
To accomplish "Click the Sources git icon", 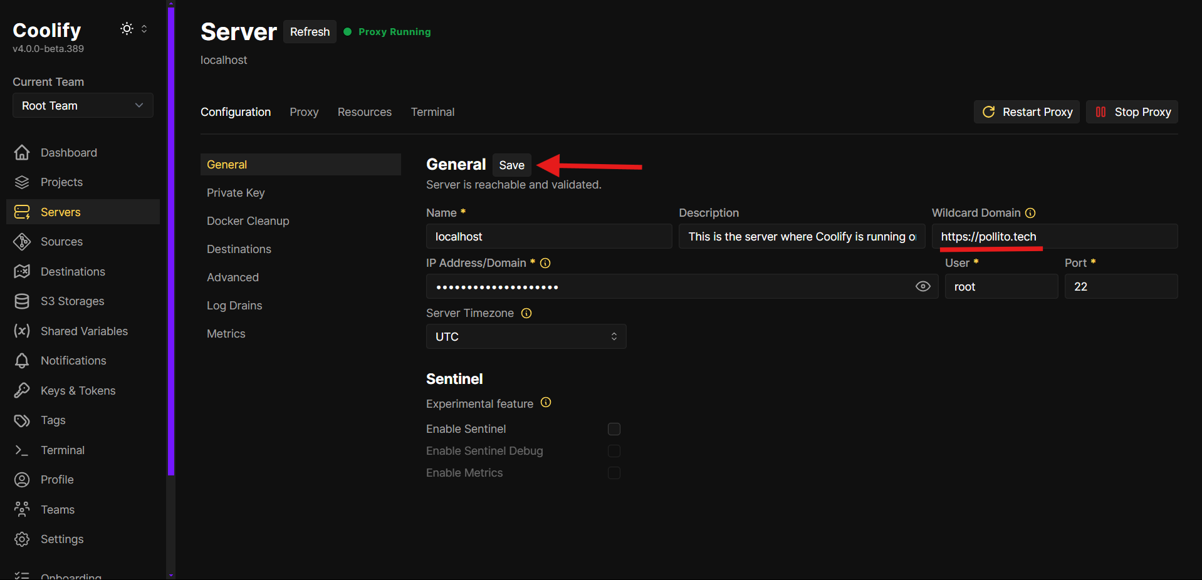I will click(22, 242).
